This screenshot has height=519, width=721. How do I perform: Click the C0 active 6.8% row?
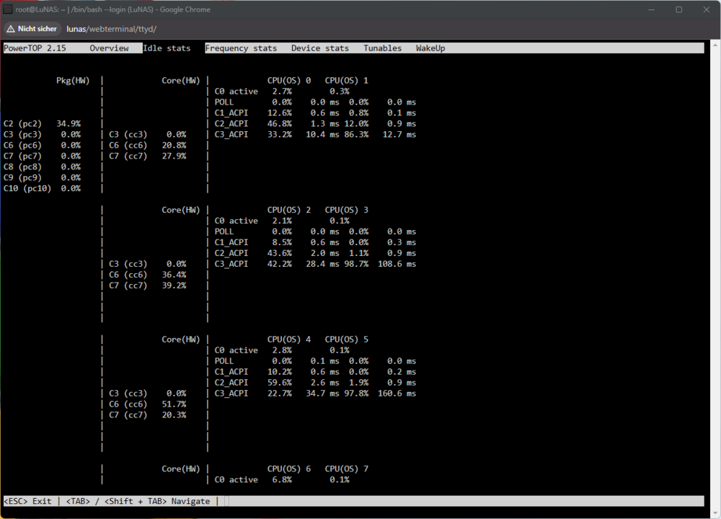tap(282, 480)
